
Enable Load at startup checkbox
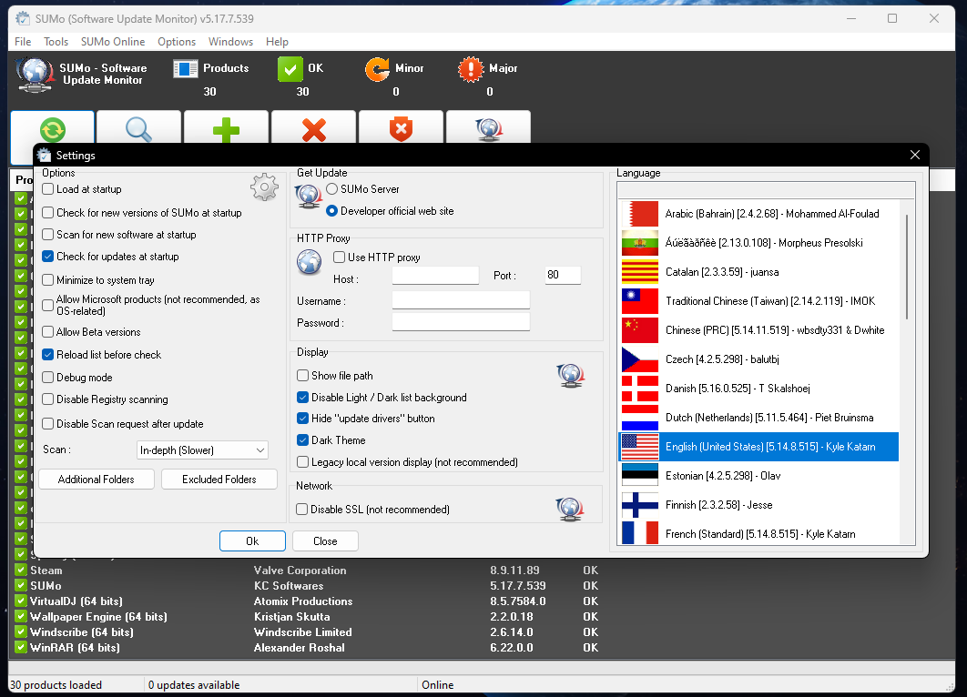point(48,189)
